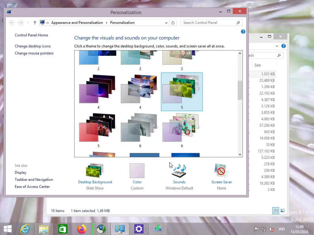The image size is (314, 235).
Task: Select the colorful pastel theme labeled 6
Action: coord(182,130)
